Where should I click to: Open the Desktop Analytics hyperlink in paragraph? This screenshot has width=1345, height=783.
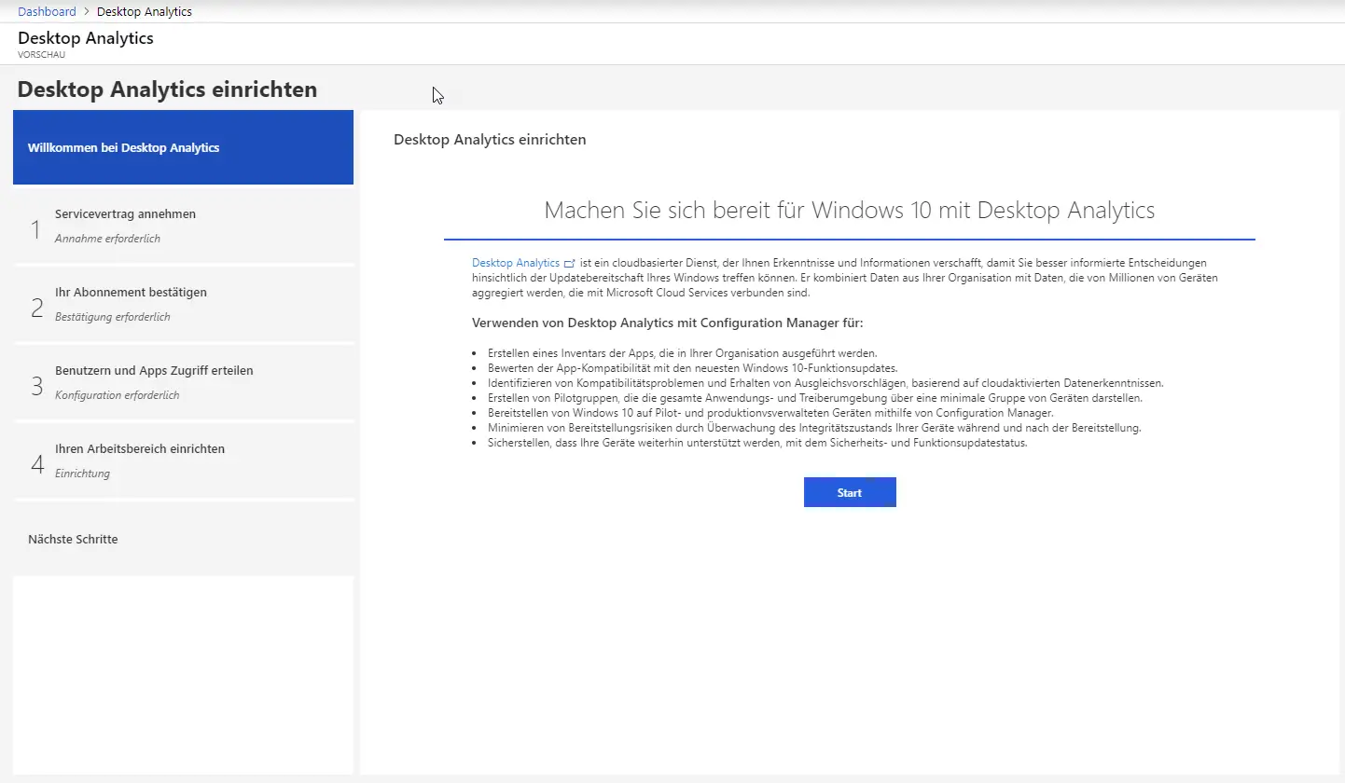coord(516,263)
